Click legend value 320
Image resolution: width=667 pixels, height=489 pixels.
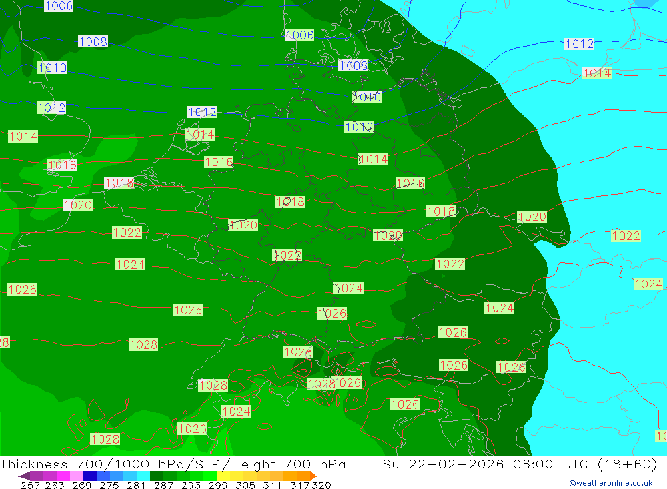pyautogui.click(x=321, y=485)
